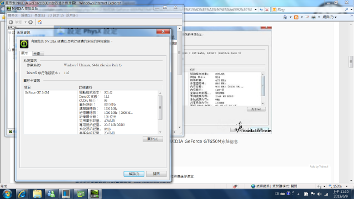This screenshot has height=199, width=354.
Task: Click the orange RSS feeds icon
Action: 296,17
